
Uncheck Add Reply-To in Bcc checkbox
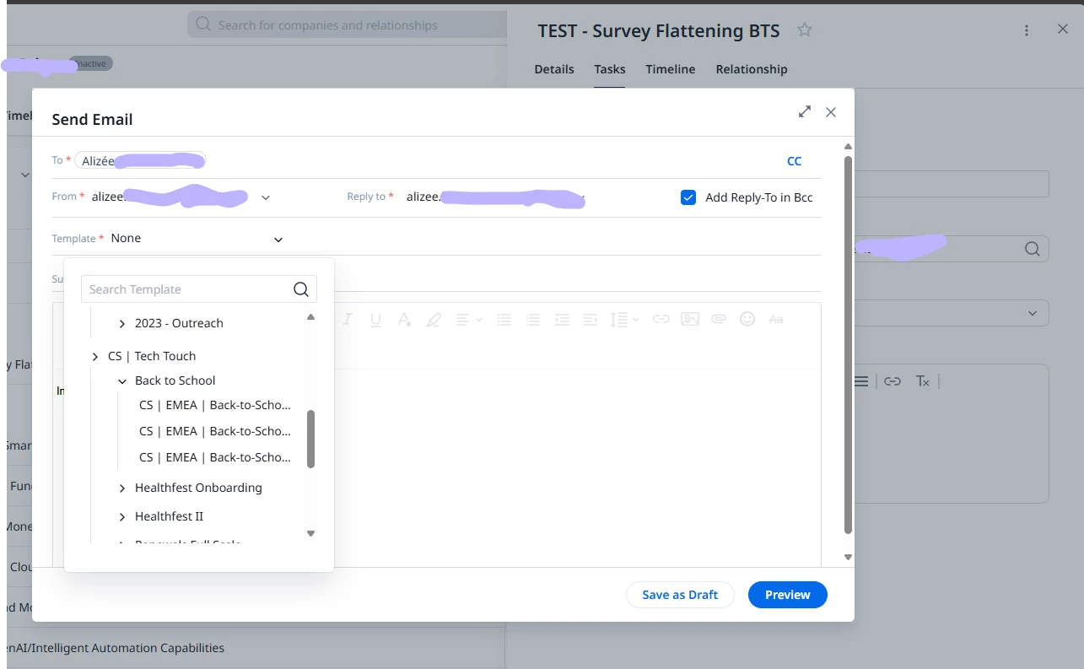(x=688, y=197)
